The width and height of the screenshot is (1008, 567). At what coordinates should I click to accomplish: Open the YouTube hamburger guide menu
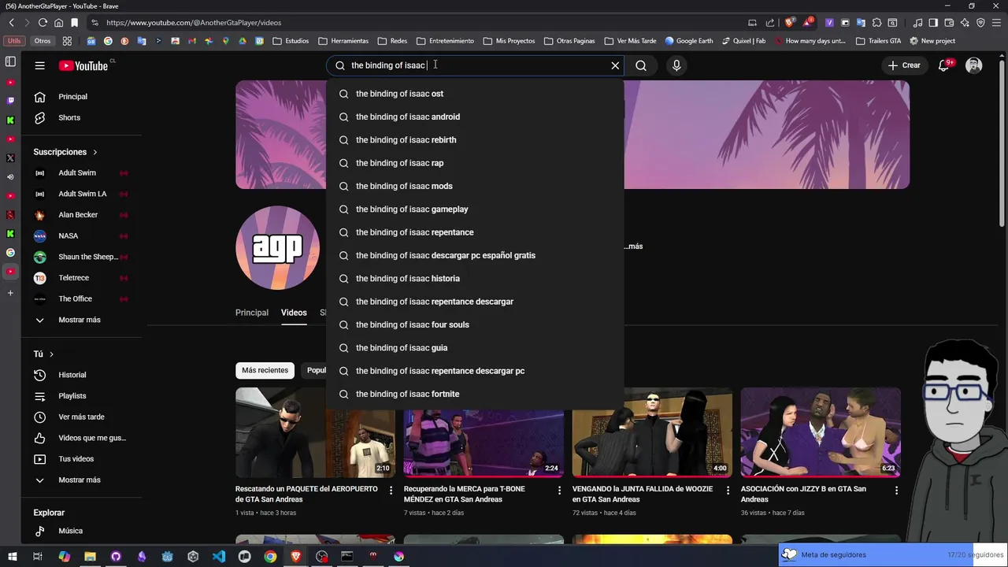tap(39, 65)
